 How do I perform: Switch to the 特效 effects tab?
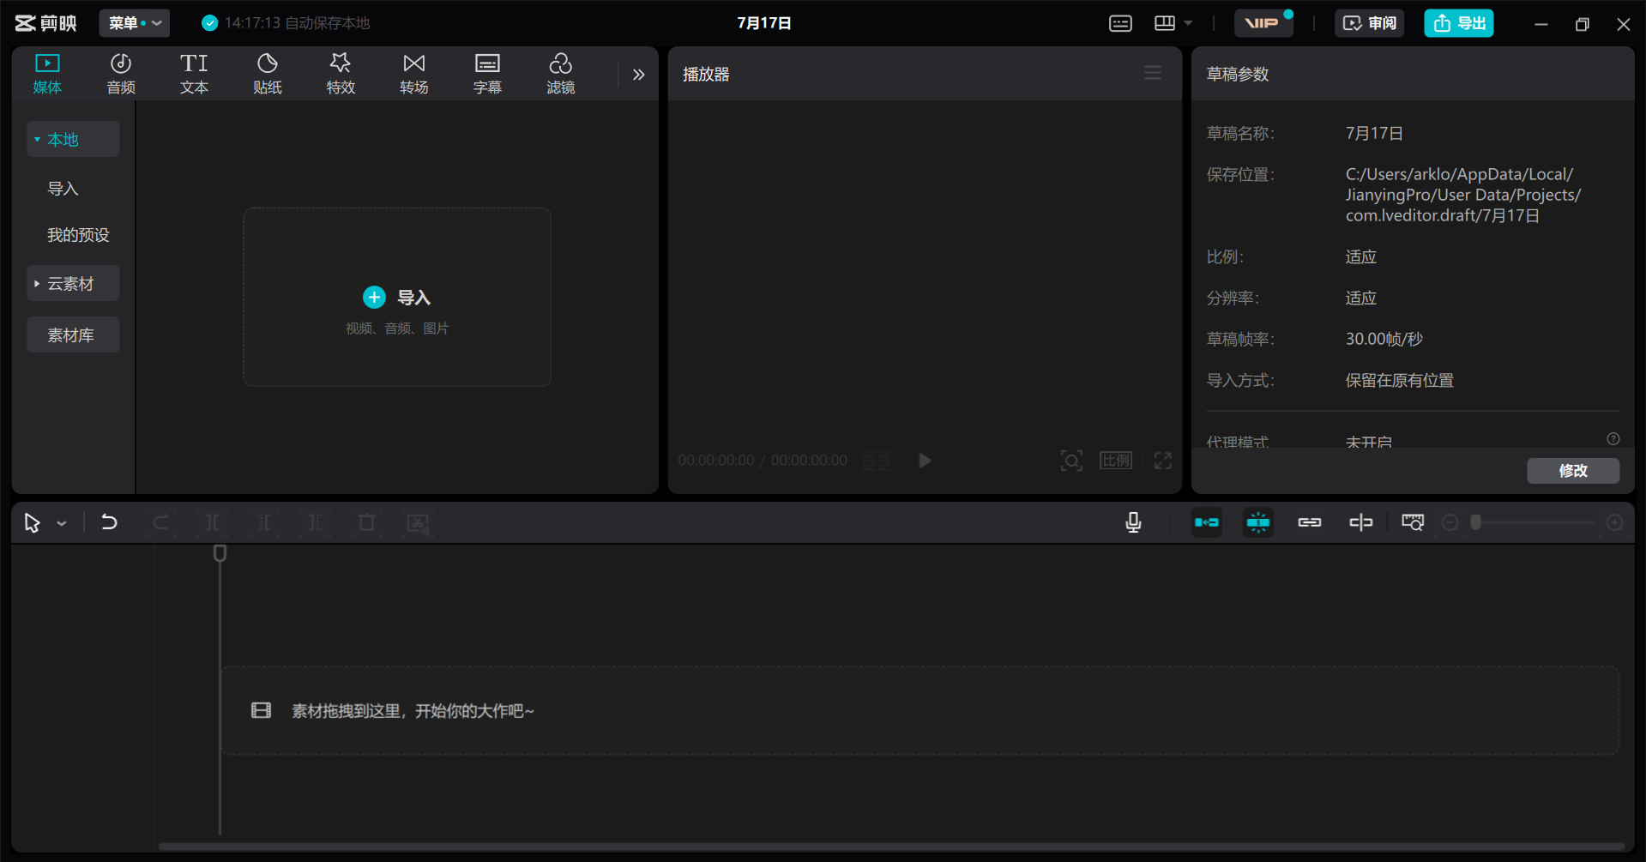click(341, 74)
